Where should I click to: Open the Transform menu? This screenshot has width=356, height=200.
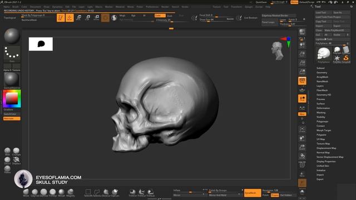tap(236, 7)
